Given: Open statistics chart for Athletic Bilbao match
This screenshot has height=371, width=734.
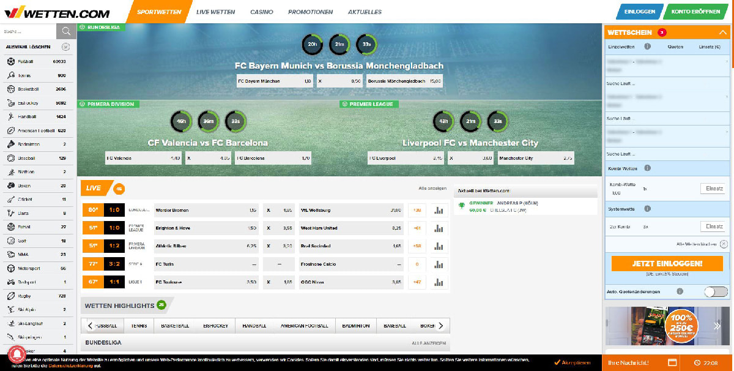Looking at the screenshot, I should [x=439, y=245].
